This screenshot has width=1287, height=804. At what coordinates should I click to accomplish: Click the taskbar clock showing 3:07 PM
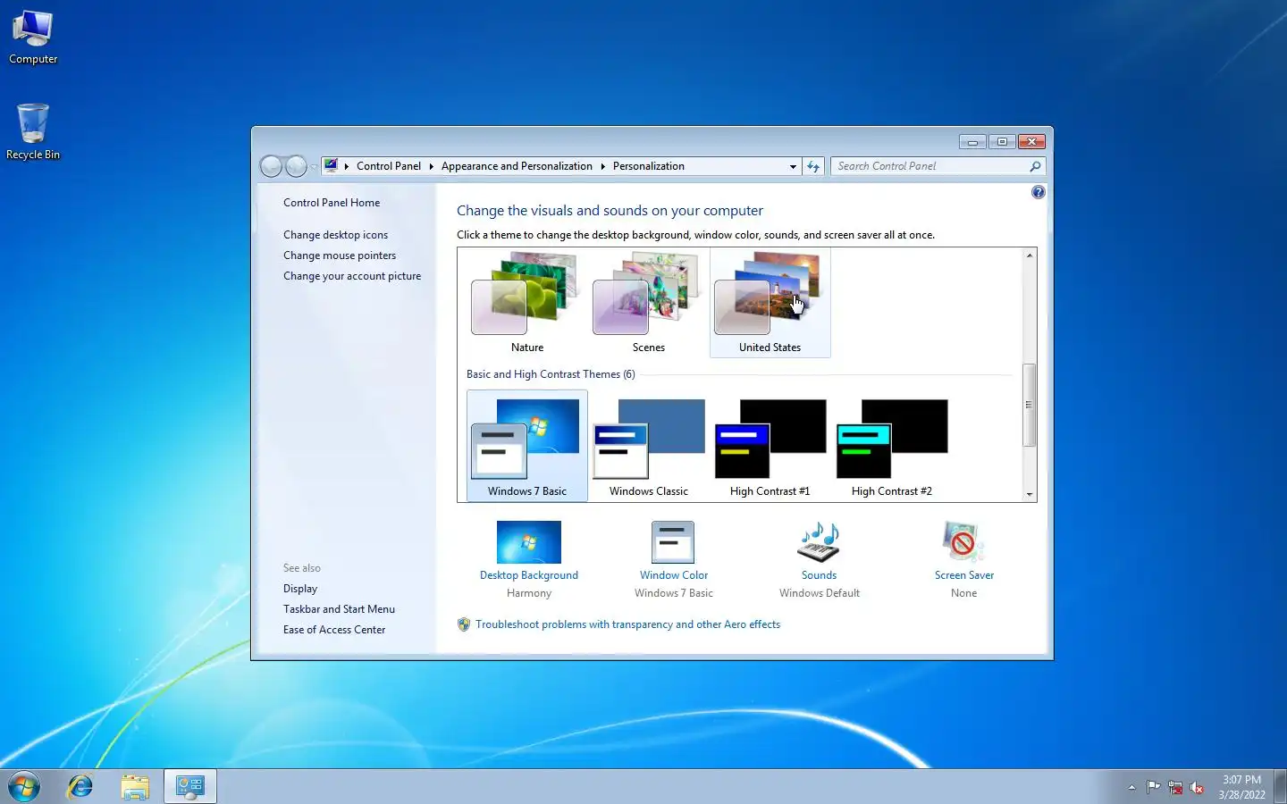1241,787
